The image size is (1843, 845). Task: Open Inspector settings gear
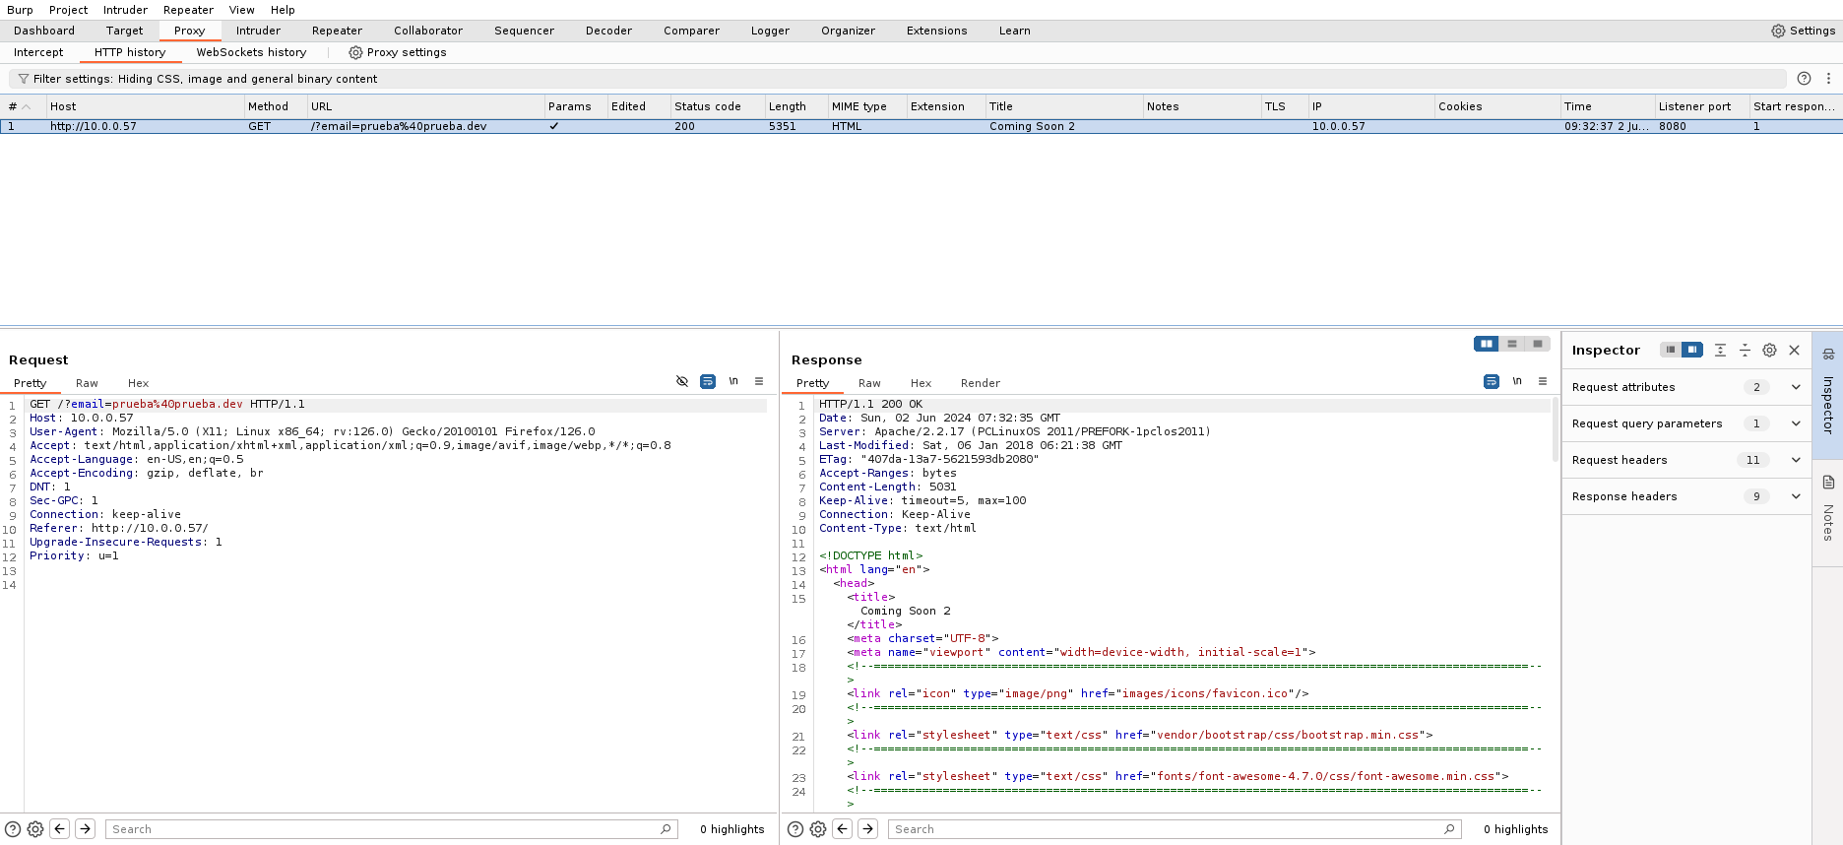tap(1769, 350)
